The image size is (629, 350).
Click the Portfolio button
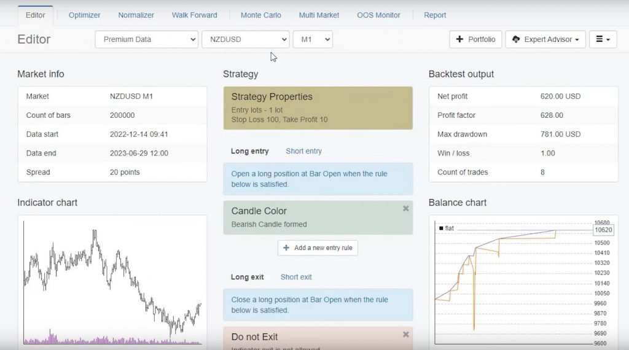click(x=476, y=39)
